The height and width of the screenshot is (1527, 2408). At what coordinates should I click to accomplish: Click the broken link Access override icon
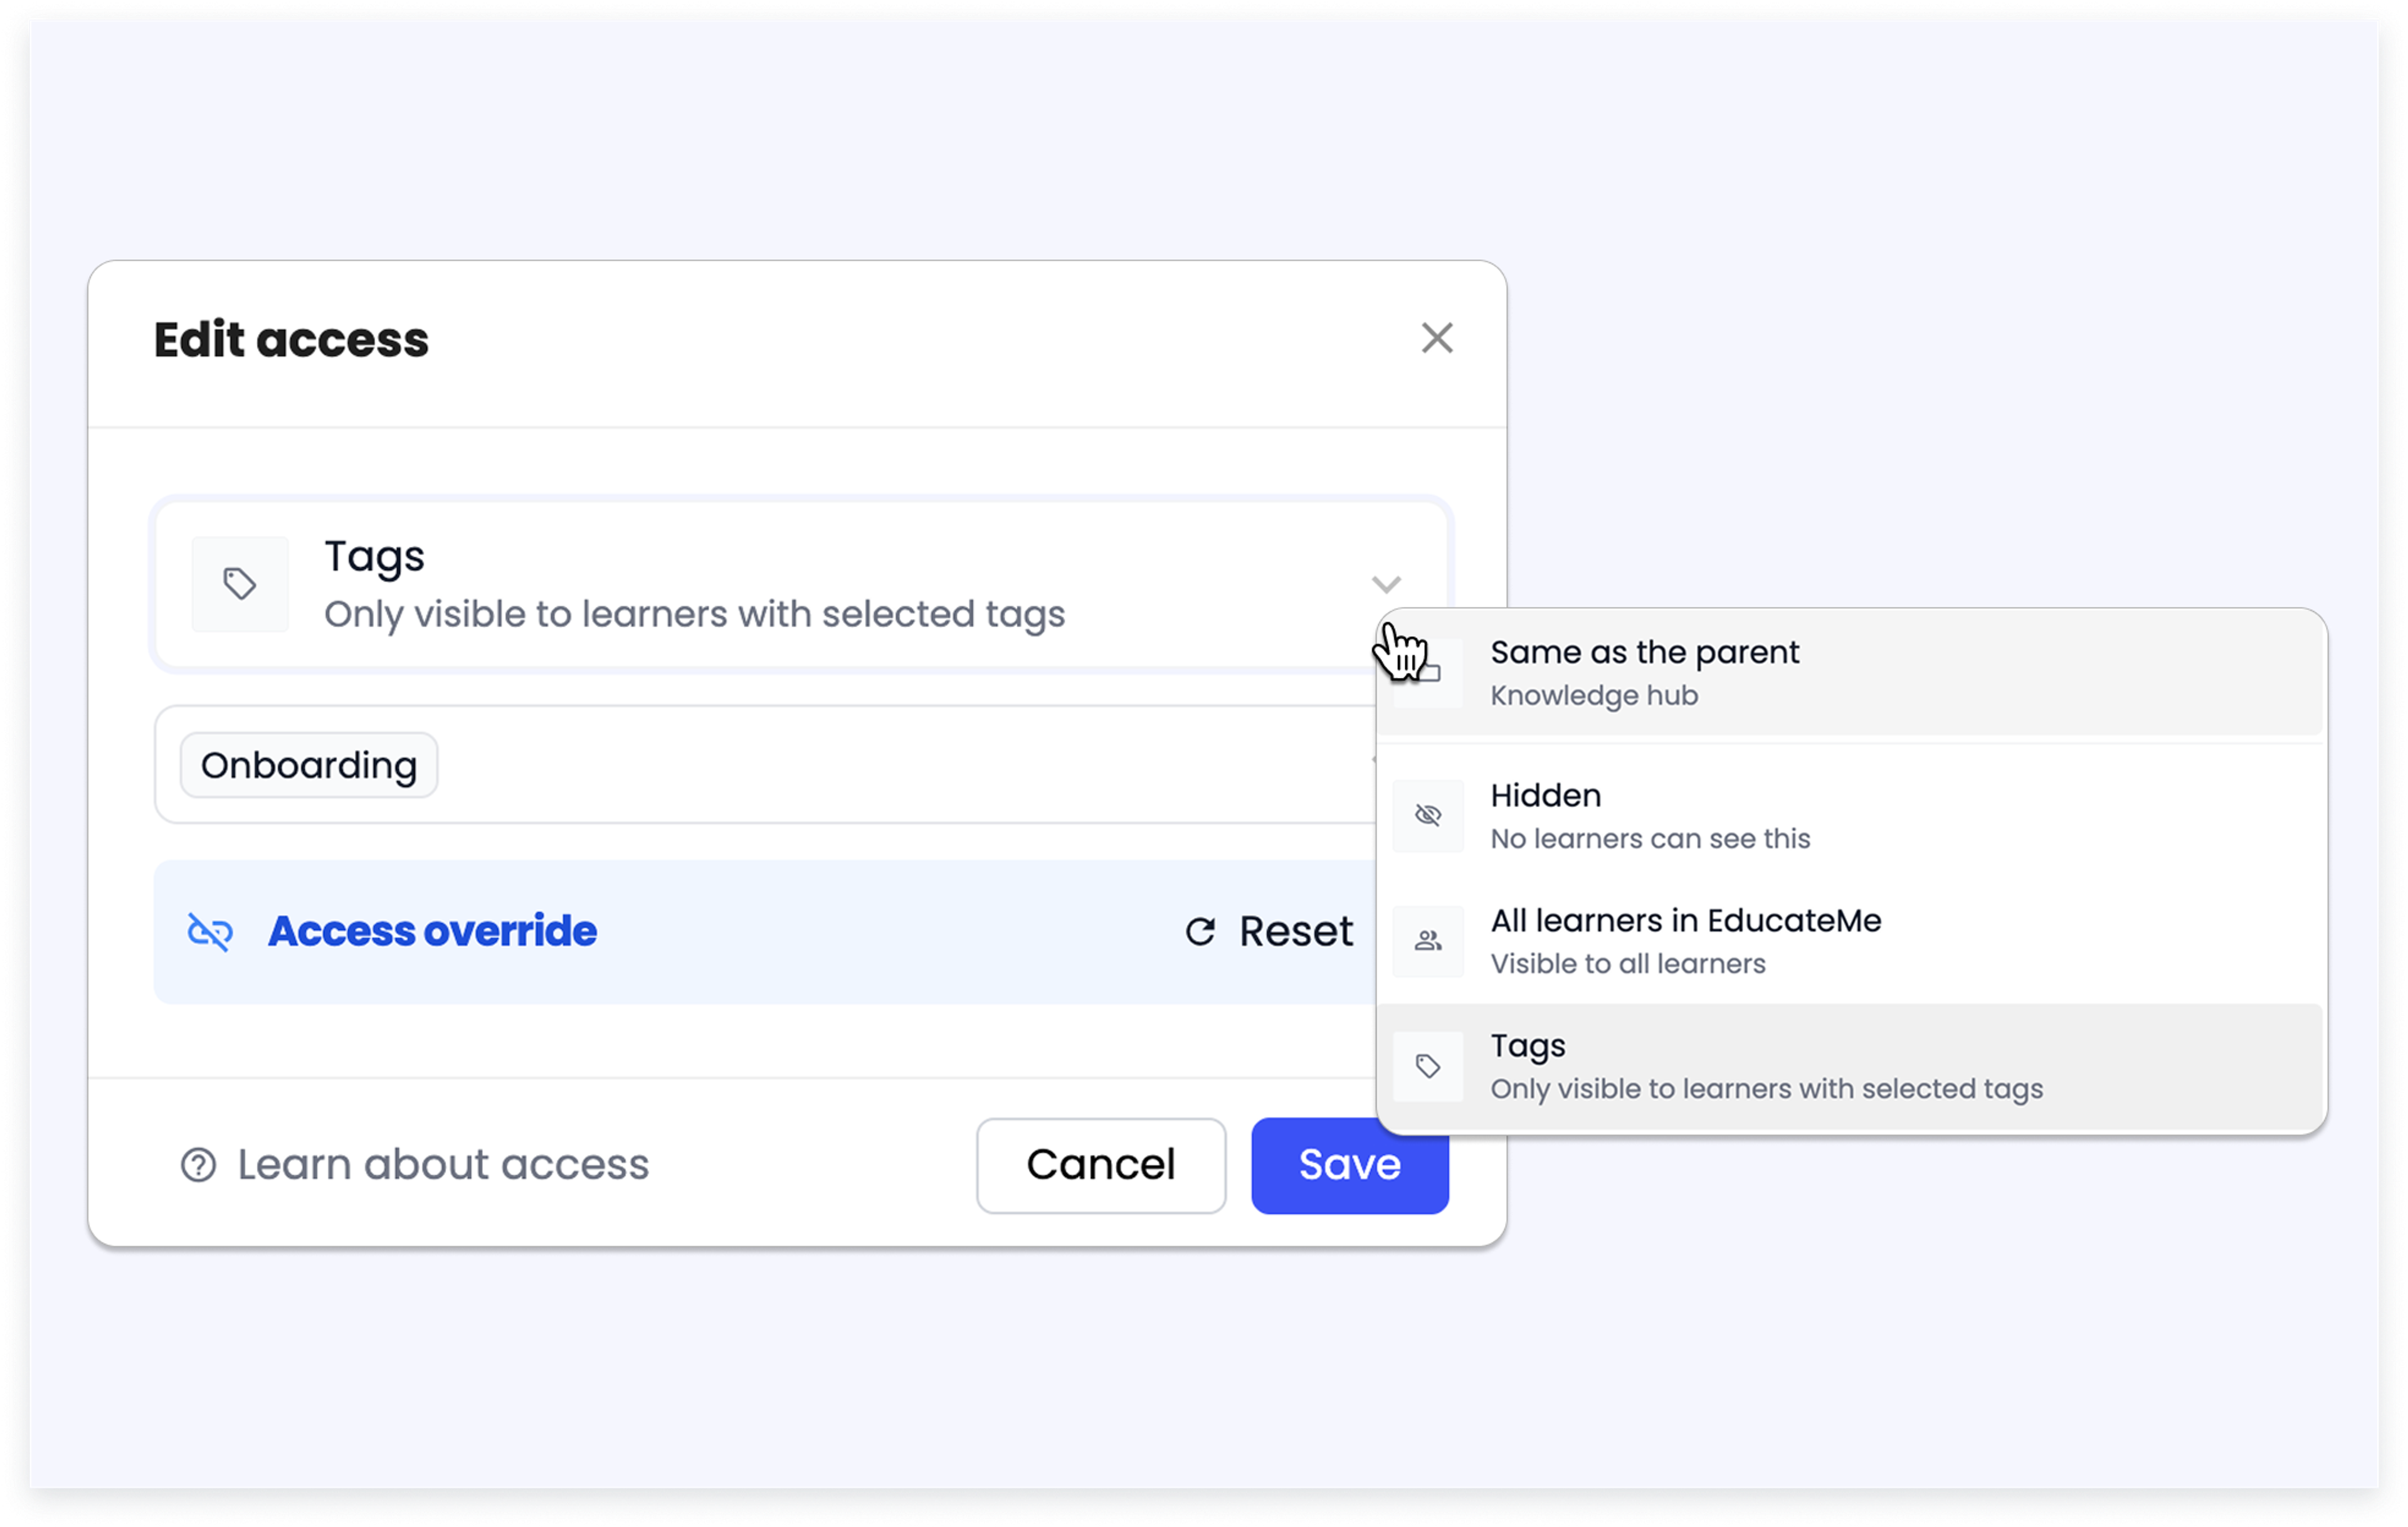coord(210,931)
